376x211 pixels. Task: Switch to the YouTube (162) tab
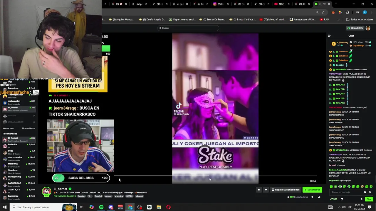point(281,4)
